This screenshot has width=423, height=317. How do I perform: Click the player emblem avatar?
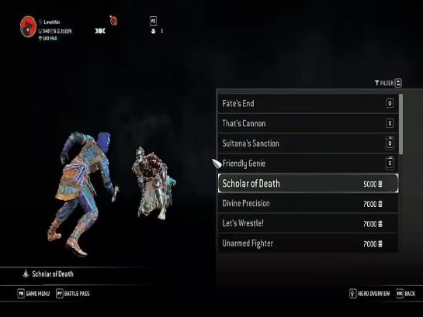[28, 26]
